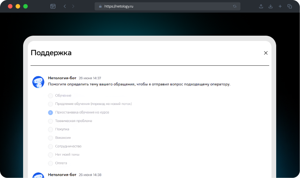The image size is (300, 178).
Task: Reload the netology.ru page
Action: (235, 6)
